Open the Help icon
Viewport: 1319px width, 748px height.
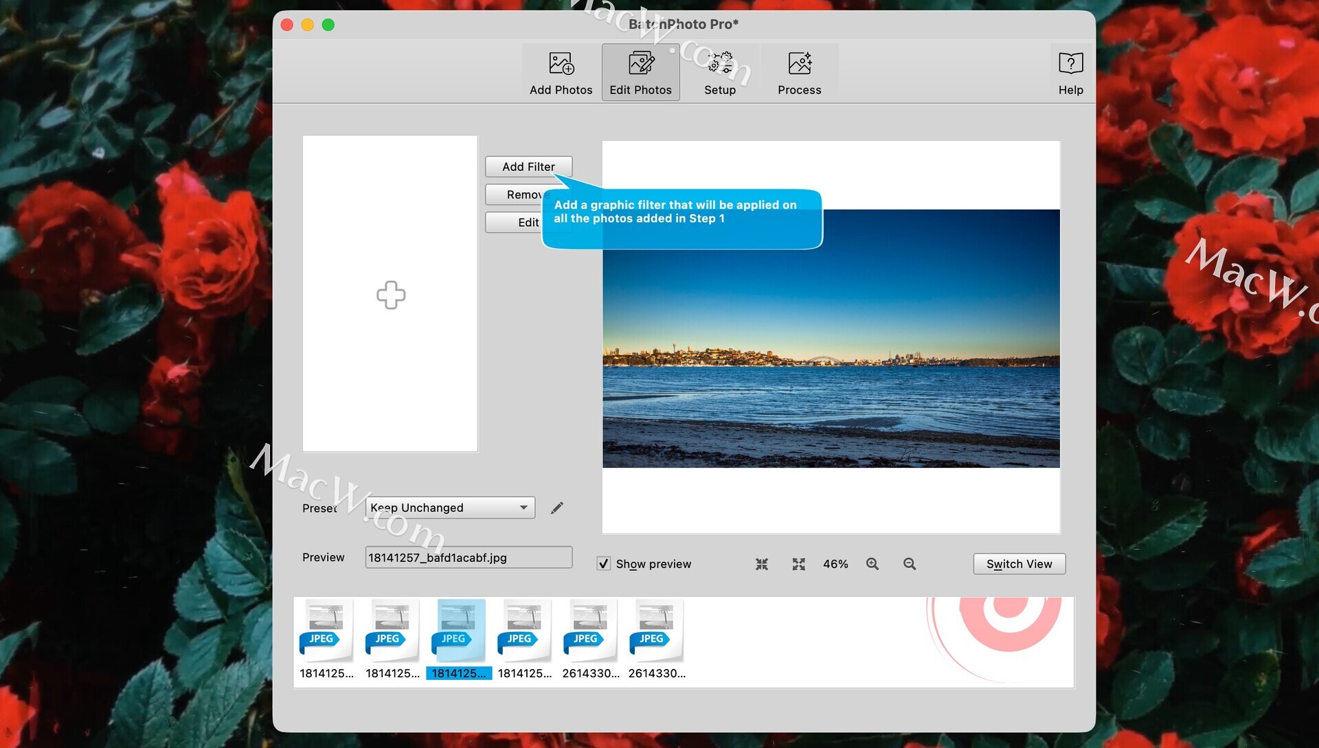point(1070,72)
